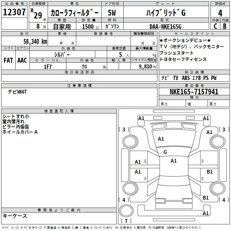This screenshot has width=231, height=231.
Task: Select the car name カローラフィールダー
Action: point(74,13)
